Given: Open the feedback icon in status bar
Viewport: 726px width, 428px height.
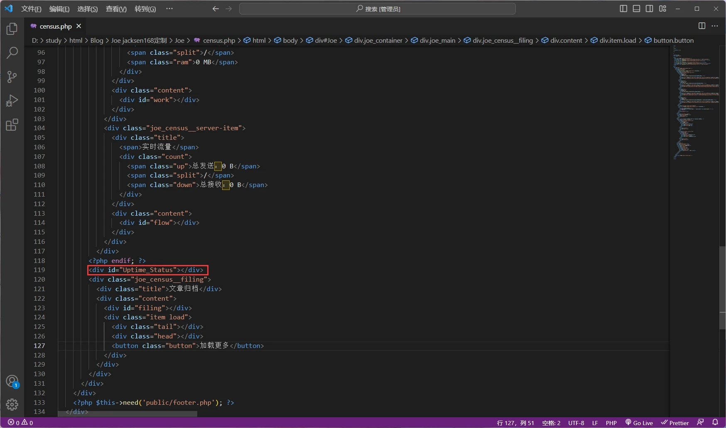Looking at the screenshot, I should (701, 422).
